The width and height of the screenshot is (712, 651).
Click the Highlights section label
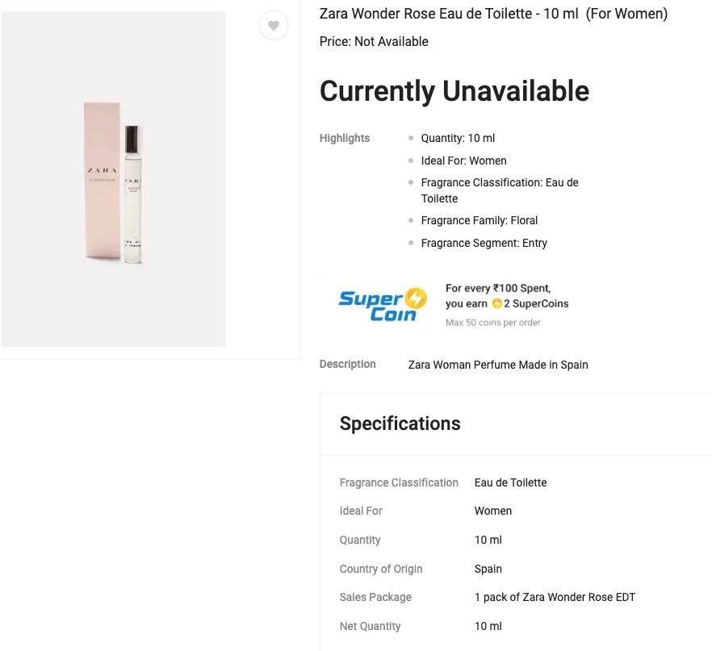pyautogui.click(x=344, y=138)
